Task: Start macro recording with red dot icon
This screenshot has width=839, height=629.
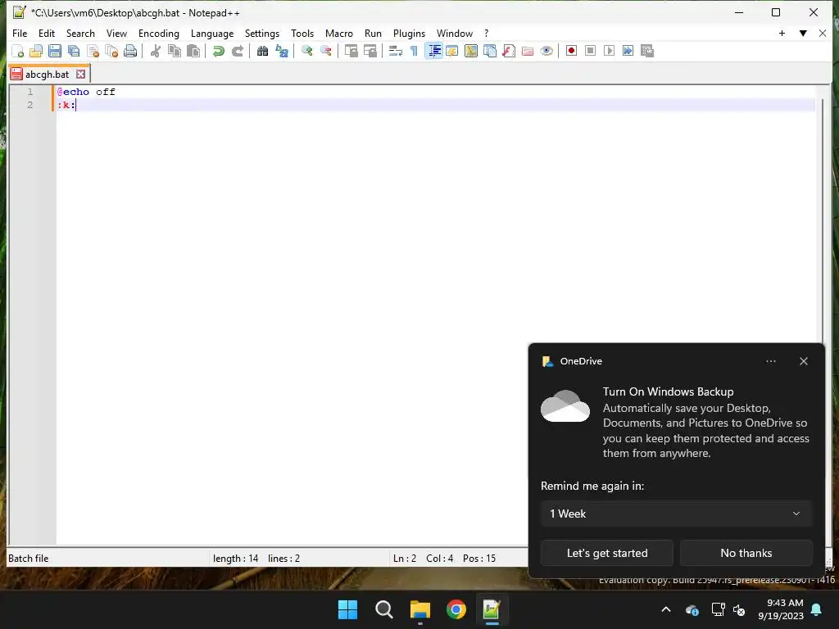Action: pyautogui.click(x=571, y=51)
